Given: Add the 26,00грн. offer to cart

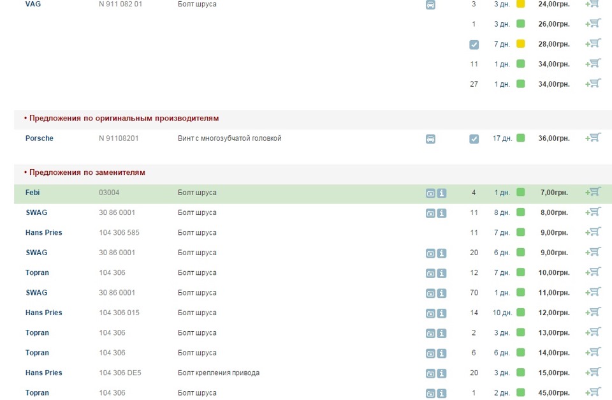Looking at the screenshot, I should 593,24.
